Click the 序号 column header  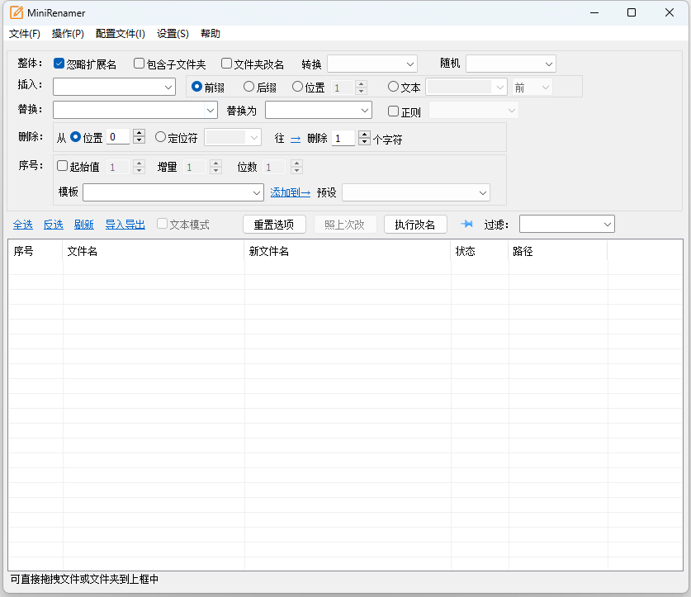pyautogui.click(x=35, y=251)
